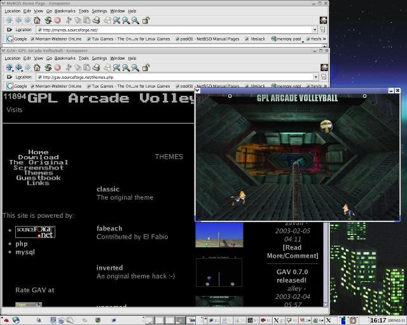
Task: Click the clear-location icon in the MyNOS window
Action: [x=10, y=30]
